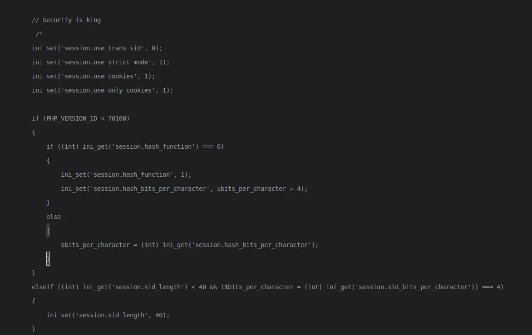This screenshot has width=532, height=335.
Task: Click the ini_set 'session.hash_function', 1 line
Action: (x=126, y=175)
